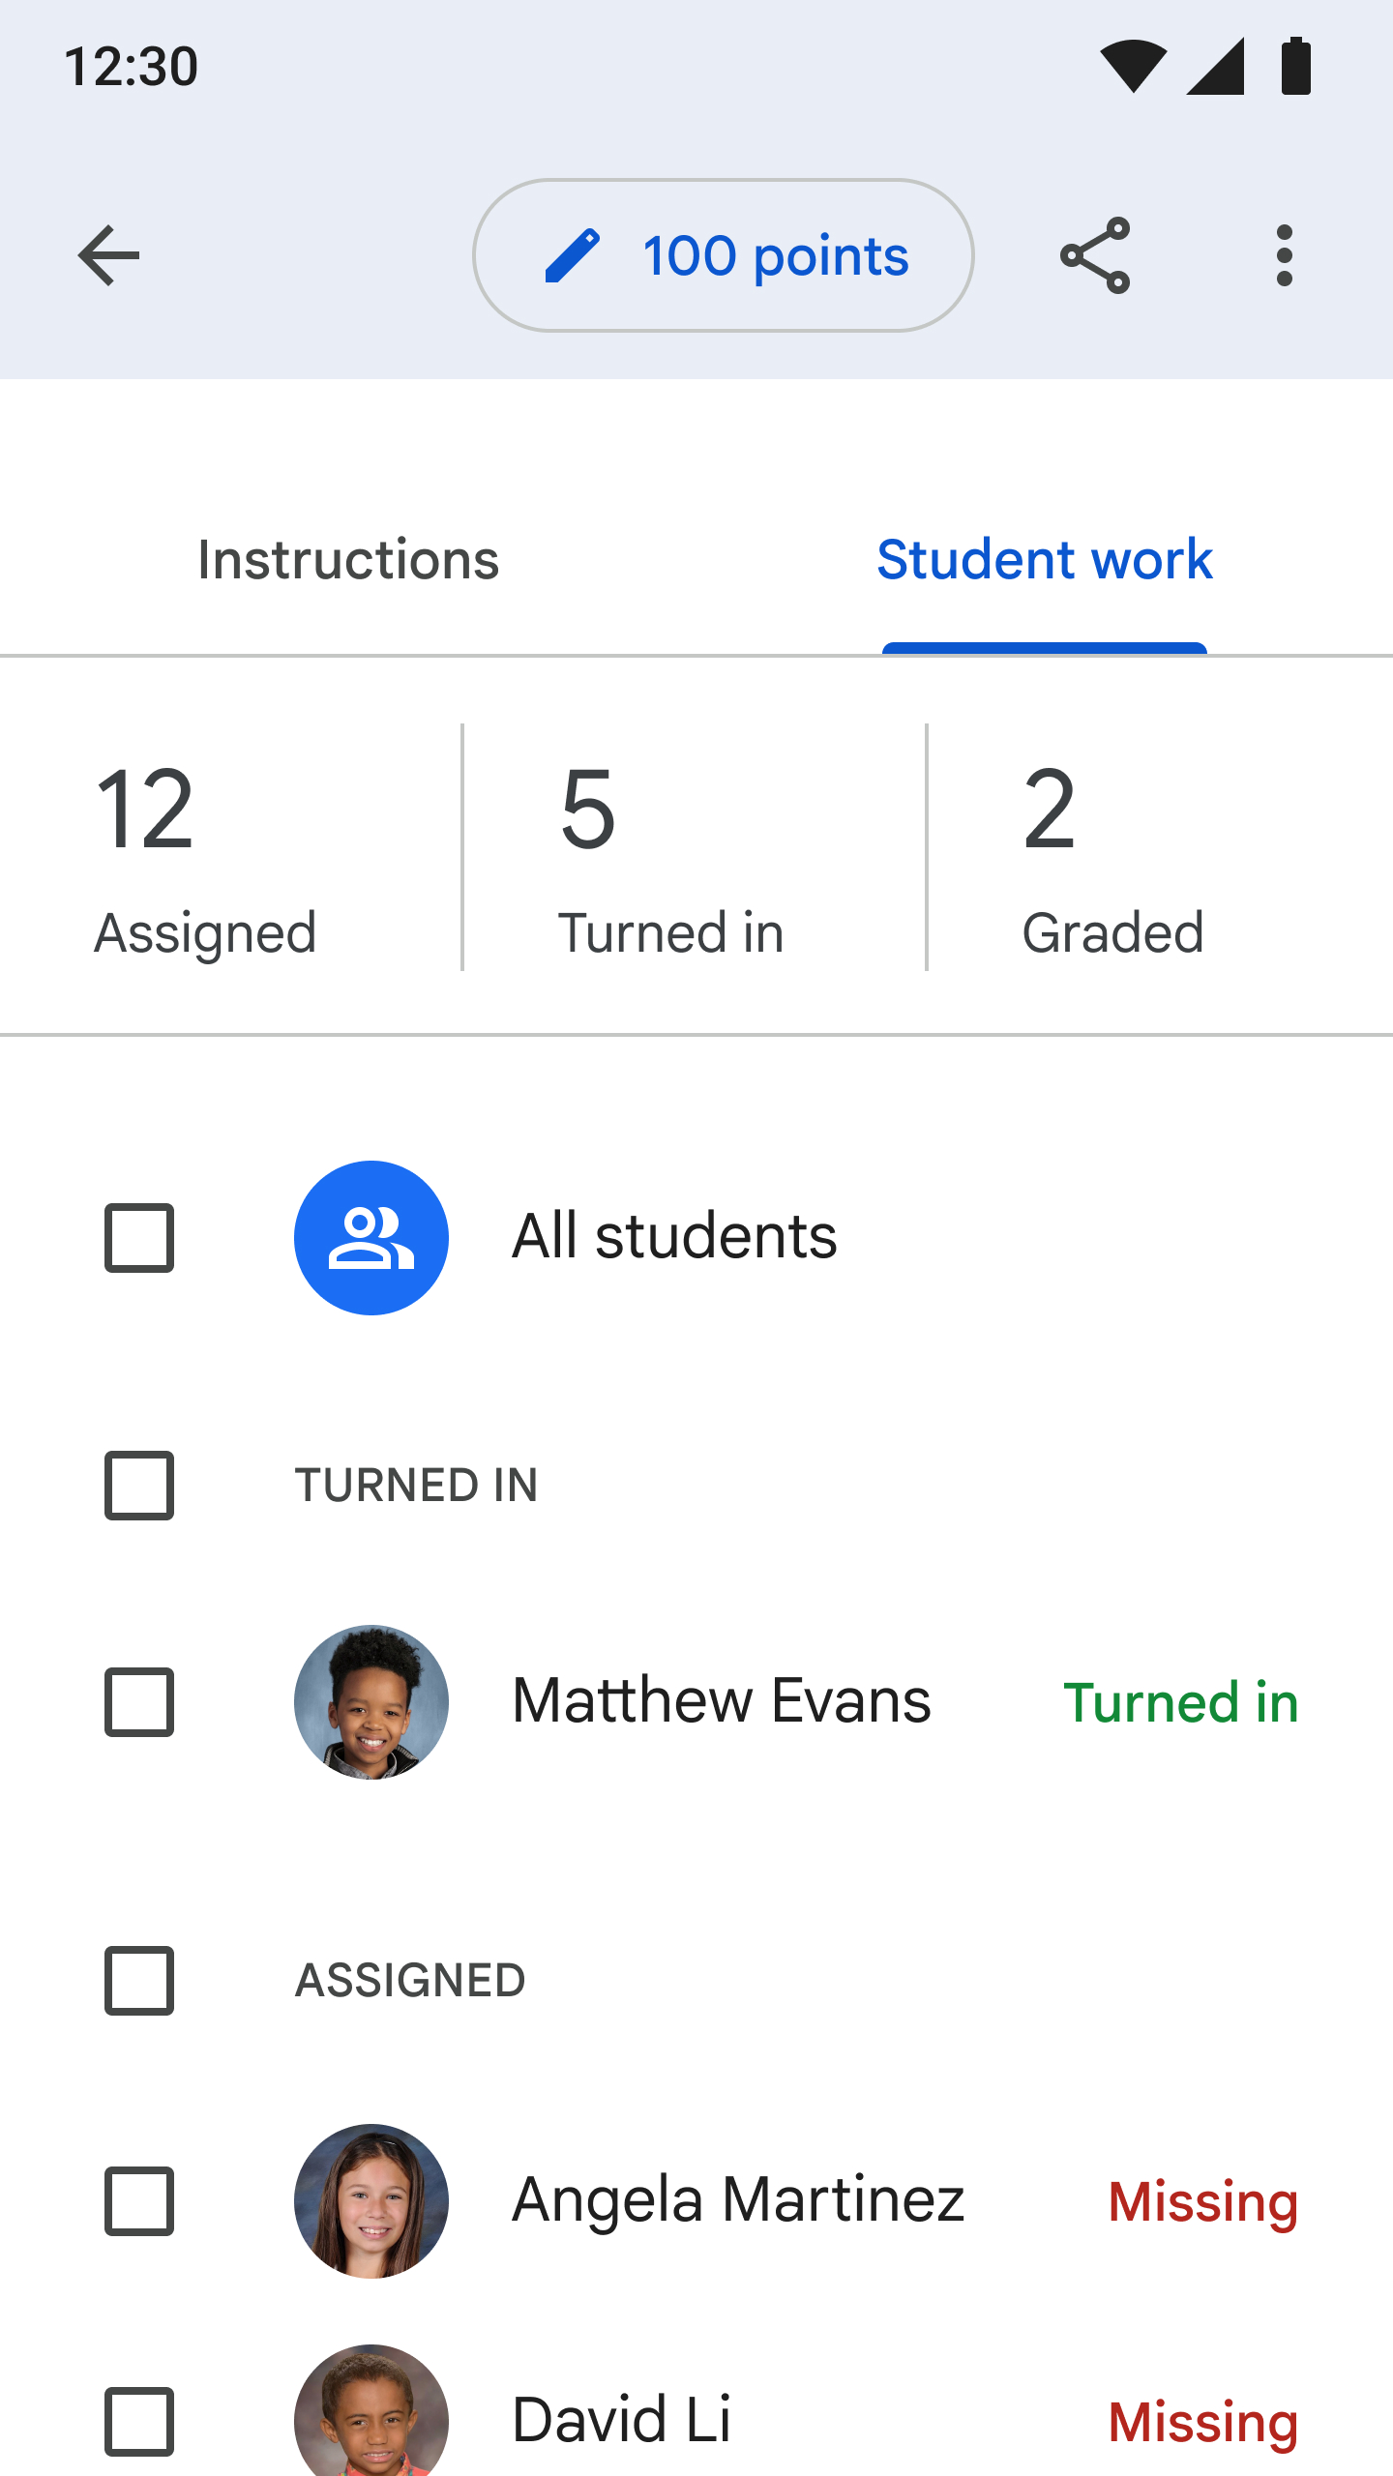Check the box next to Angela Martinez
Viewport: 1393px width, 2476px height.
[x=139, y=2201]
